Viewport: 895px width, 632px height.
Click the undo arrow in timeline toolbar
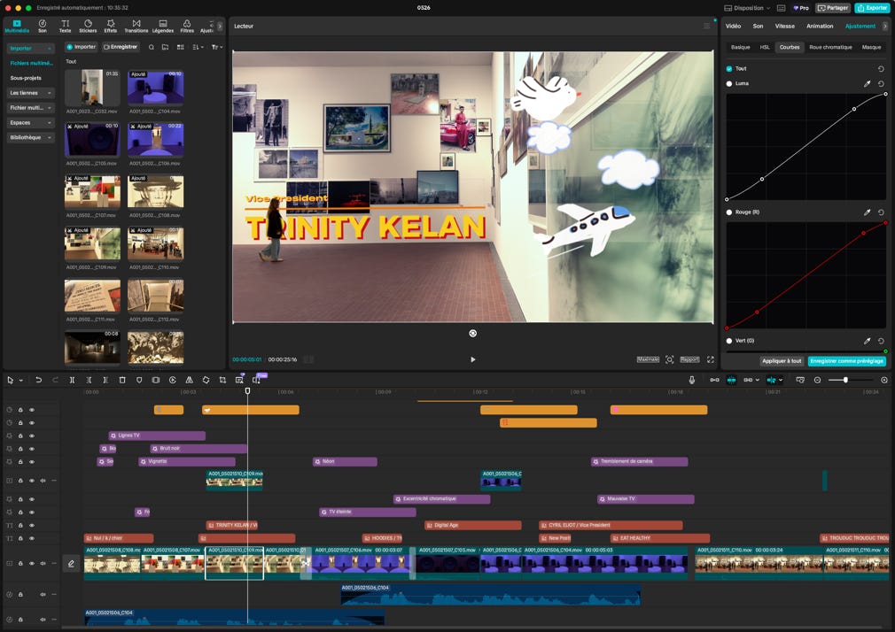[x=38, y=380]
